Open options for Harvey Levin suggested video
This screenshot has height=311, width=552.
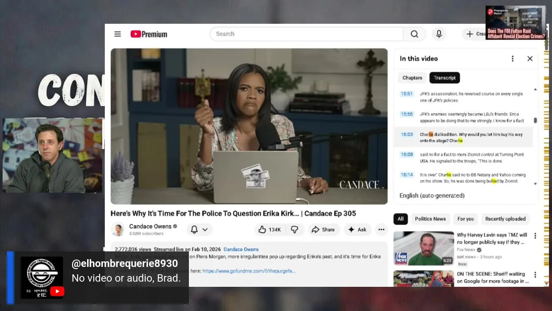tap(535, 236)
